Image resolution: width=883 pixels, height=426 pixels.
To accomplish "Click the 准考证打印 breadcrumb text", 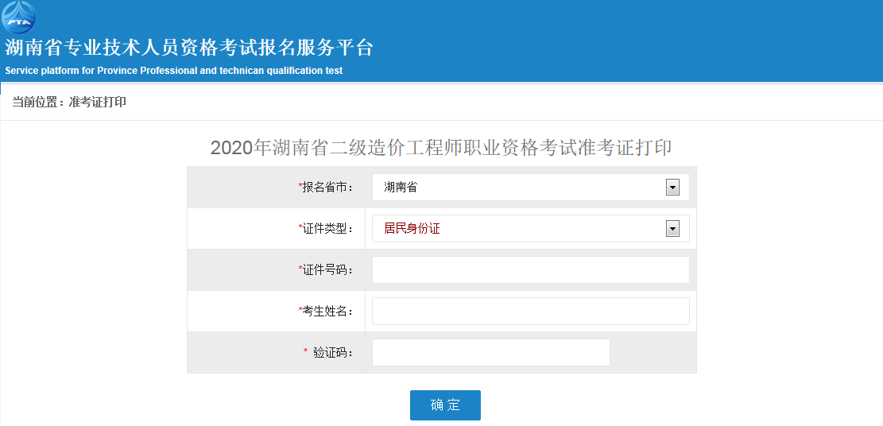I will [98, 102].
